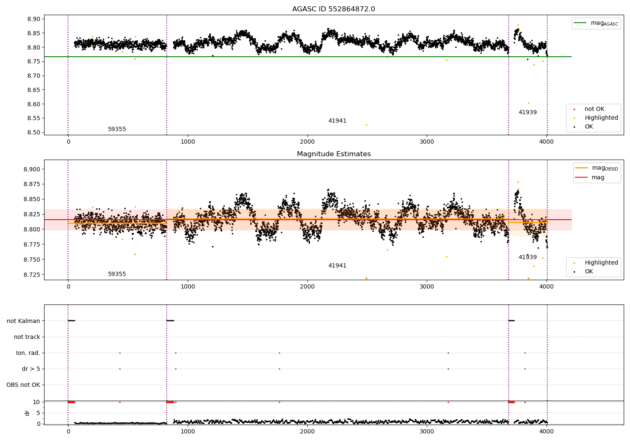The width and height of the screenshot is (630, 441).
Task: Click the 'Ion. rad.' row label
Action: 28,353
